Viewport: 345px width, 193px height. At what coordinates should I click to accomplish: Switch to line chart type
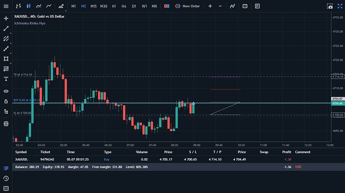point(48,6)
